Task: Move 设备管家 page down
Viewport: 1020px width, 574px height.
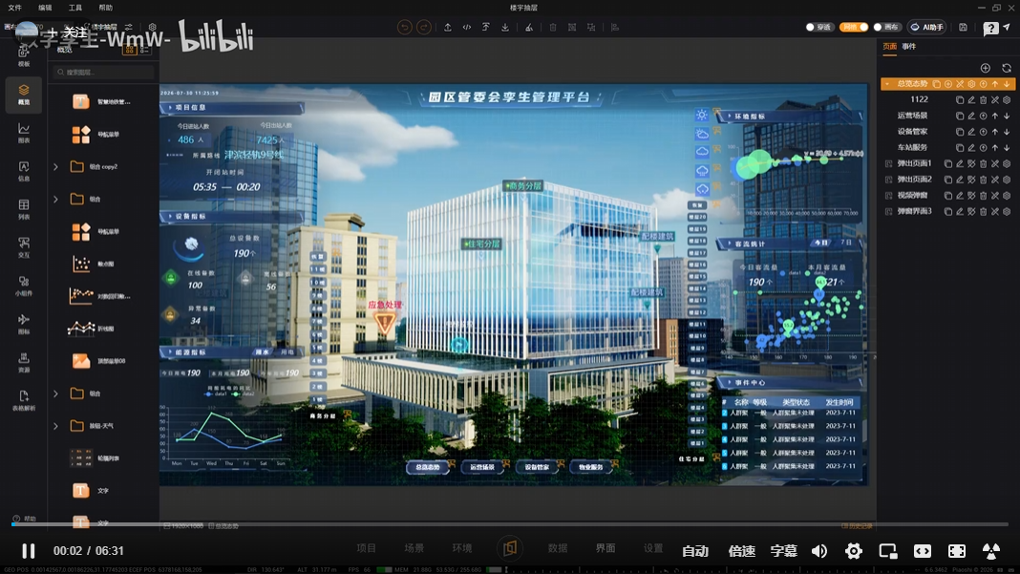Action: point(1007,132)
